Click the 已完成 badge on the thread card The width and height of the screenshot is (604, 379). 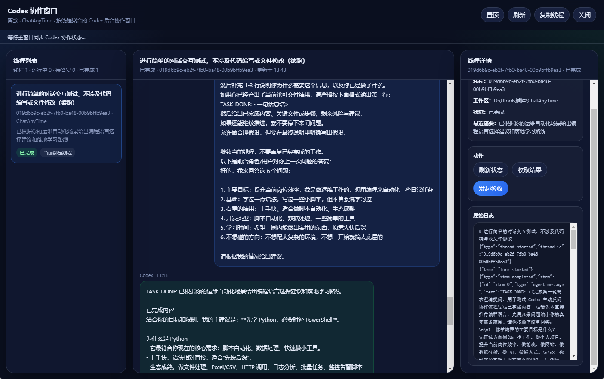coord(27,153)
